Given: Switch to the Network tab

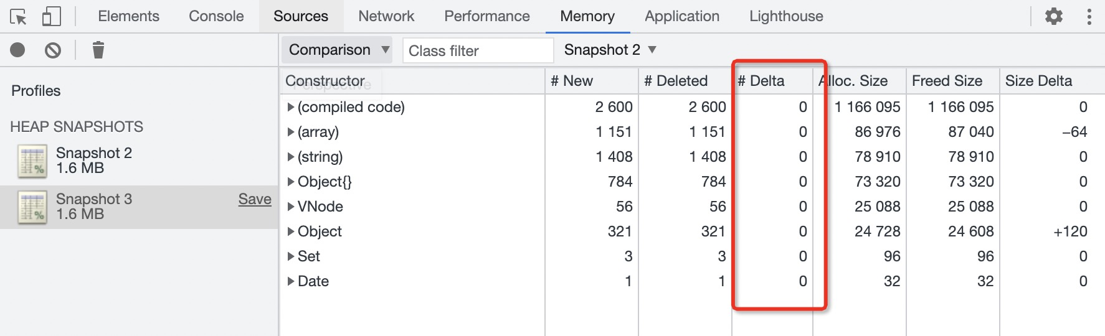Looking at the screenshot, I should point(386,16).
